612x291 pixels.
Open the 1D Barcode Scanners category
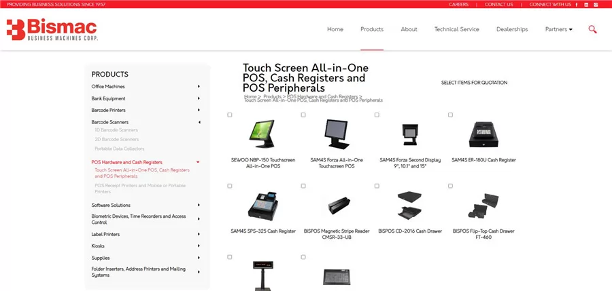(116, 130)
